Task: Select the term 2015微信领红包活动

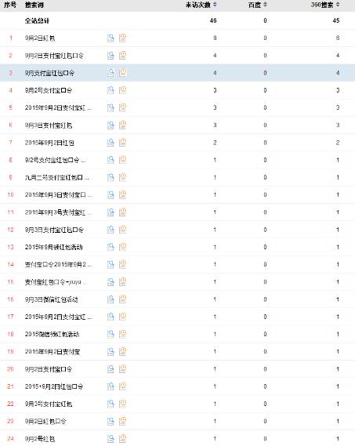Action: 52,334
